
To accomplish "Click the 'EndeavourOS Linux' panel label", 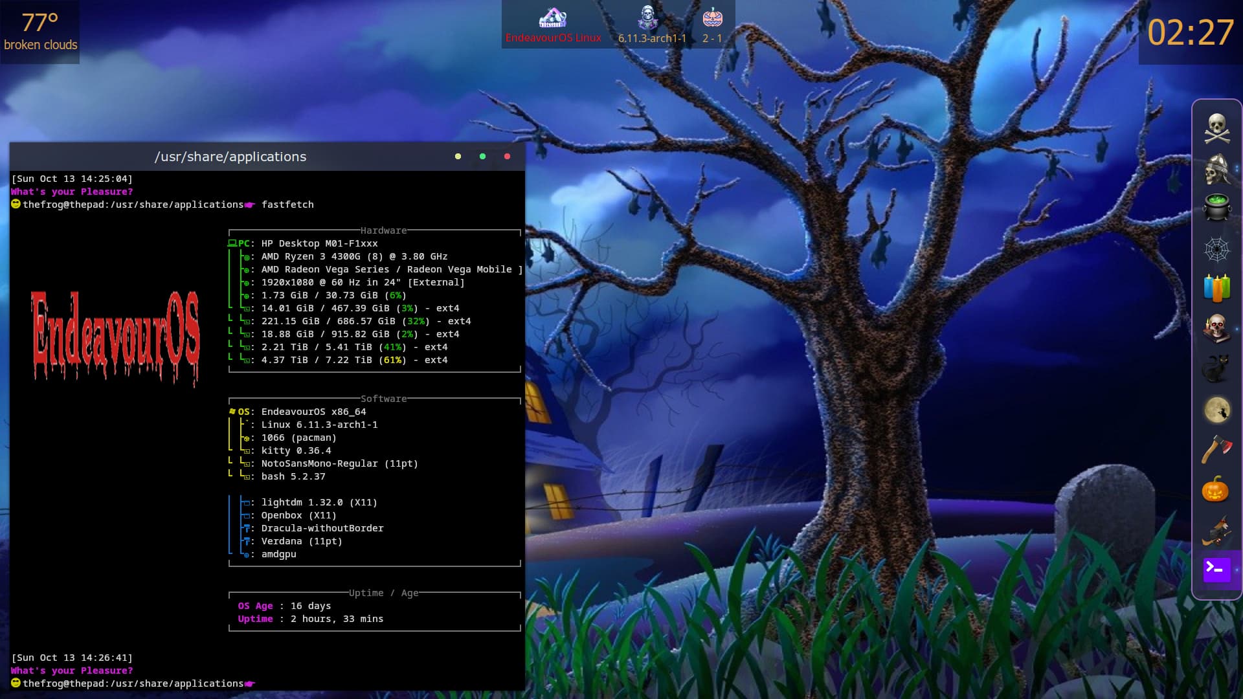I will [553, 38].
